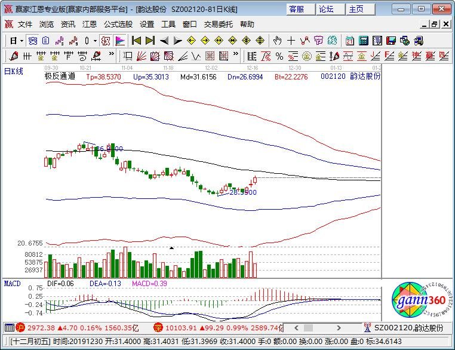This screenshot has width=455, height=350.
Task: Toggle the 权 adjustment icon
Action: (x=105, y=41)
